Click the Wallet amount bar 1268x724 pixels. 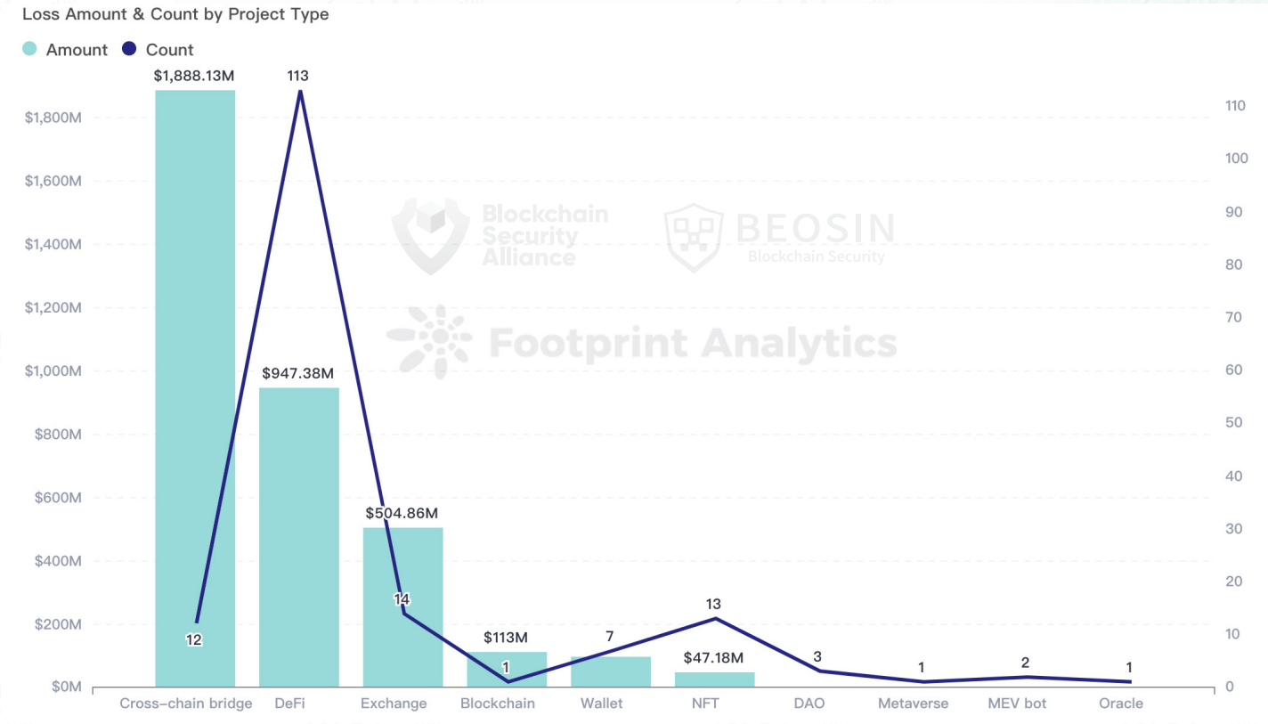pos(611,671)
